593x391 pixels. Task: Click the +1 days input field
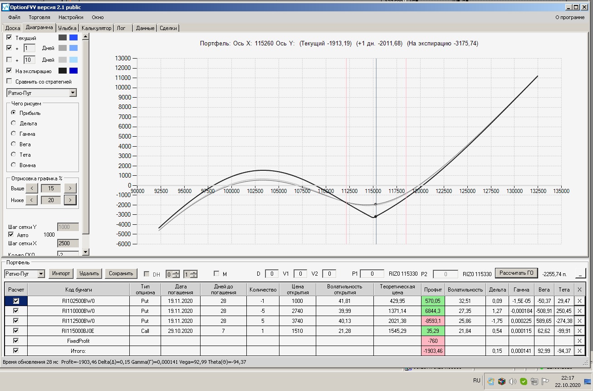point(29,48)
